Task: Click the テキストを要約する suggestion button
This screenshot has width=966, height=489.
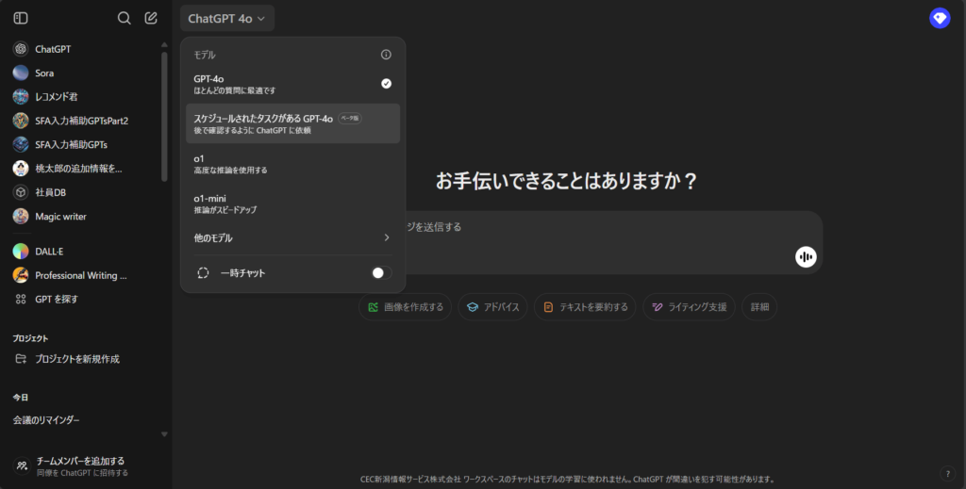Action: click(x=585, y=307)
